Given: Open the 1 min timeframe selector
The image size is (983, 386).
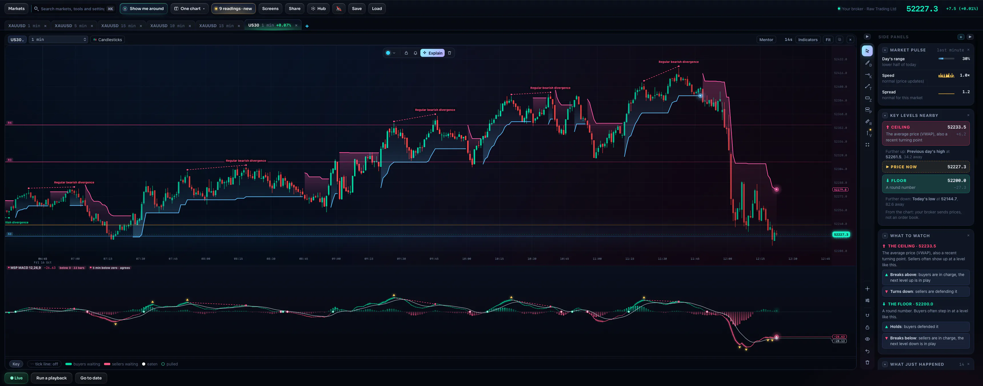Looking at the screenshot, I should point(58,40).
